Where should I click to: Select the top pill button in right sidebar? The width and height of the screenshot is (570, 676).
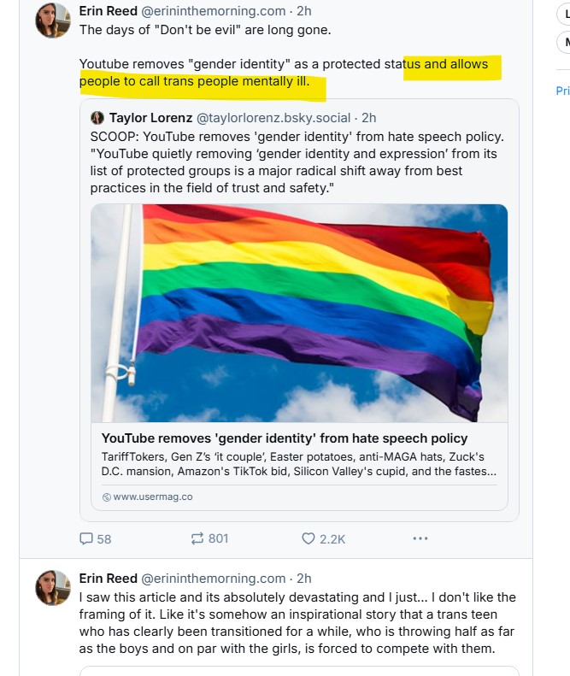pos(564,16)
